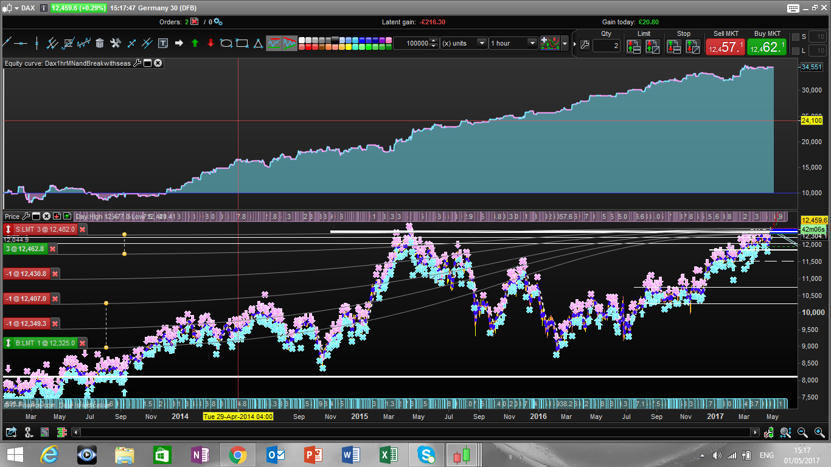Click the red down-arrow icon in Price panel header

pos(57,216)
